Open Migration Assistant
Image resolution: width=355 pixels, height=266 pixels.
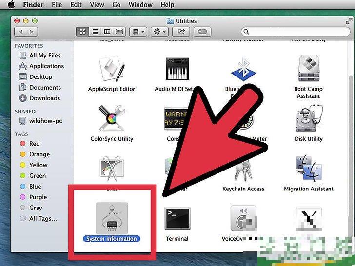308,170
